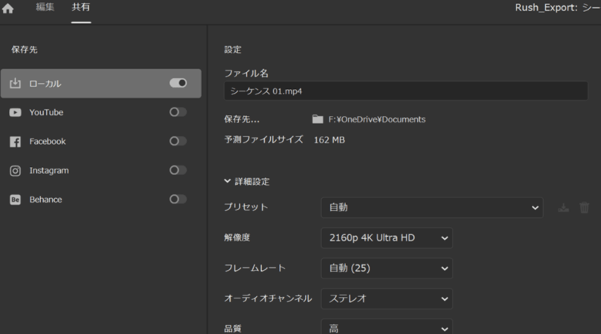This screenshot has height=334, width=601.
Task: Enable the Facebook sharing toggle
Action: (178, 141)
